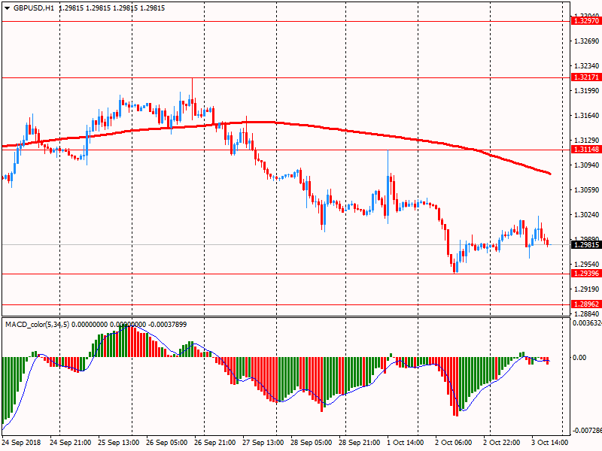Viewport: 602px width, 451px height.
Task: Select the 1.28962 support level label
Action: pos(586,304)
